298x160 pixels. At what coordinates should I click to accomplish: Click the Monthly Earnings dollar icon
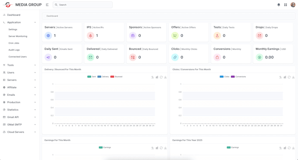(x=259, y=57)
